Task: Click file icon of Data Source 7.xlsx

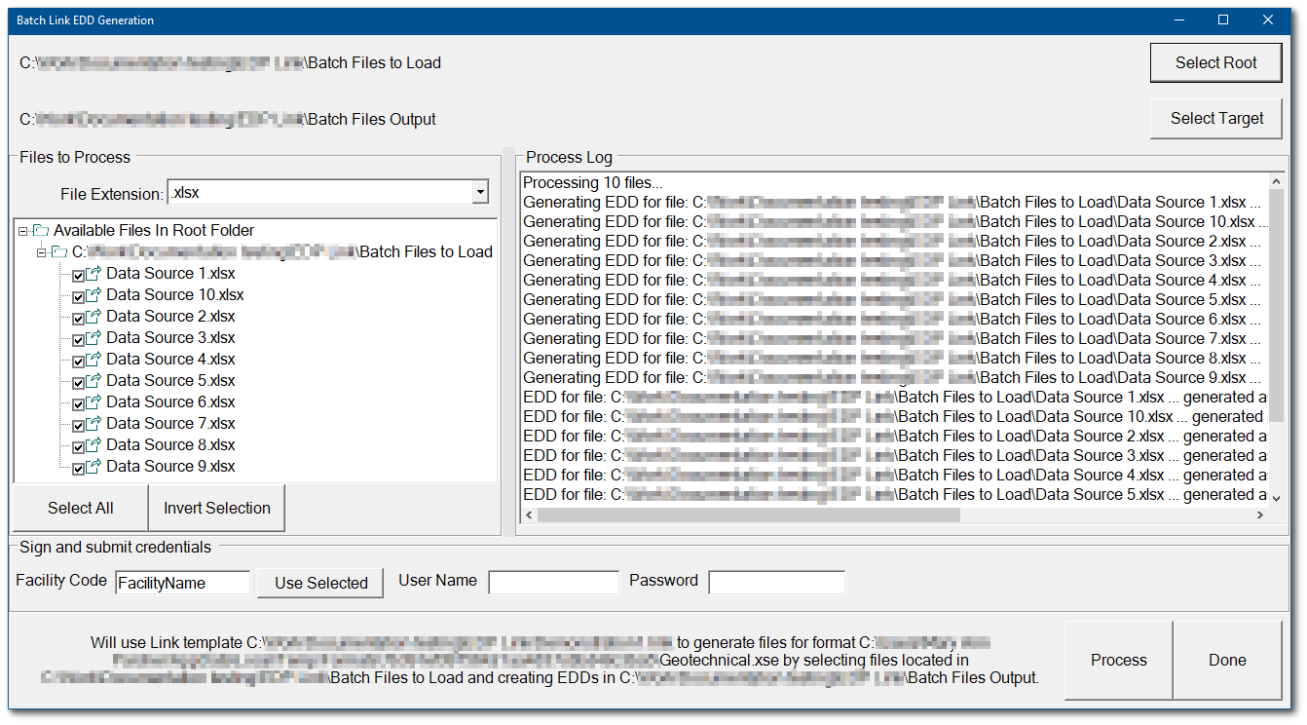Action: 94,424
